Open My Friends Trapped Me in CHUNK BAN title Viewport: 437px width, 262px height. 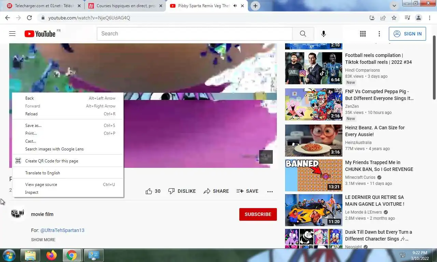tap(379, 166)
